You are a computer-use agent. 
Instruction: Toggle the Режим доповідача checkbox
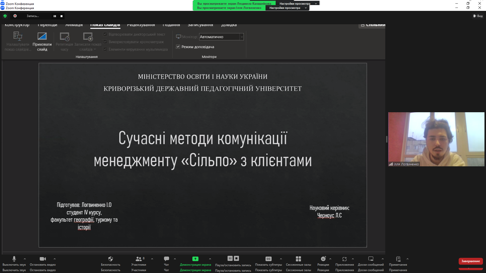click(x=178, y=47)
